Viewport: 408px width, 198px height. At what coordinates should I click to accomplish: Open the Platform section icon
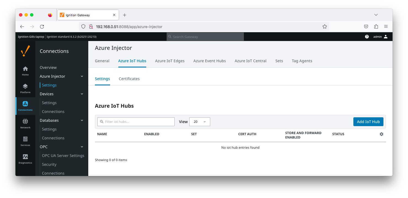[25, 88]
